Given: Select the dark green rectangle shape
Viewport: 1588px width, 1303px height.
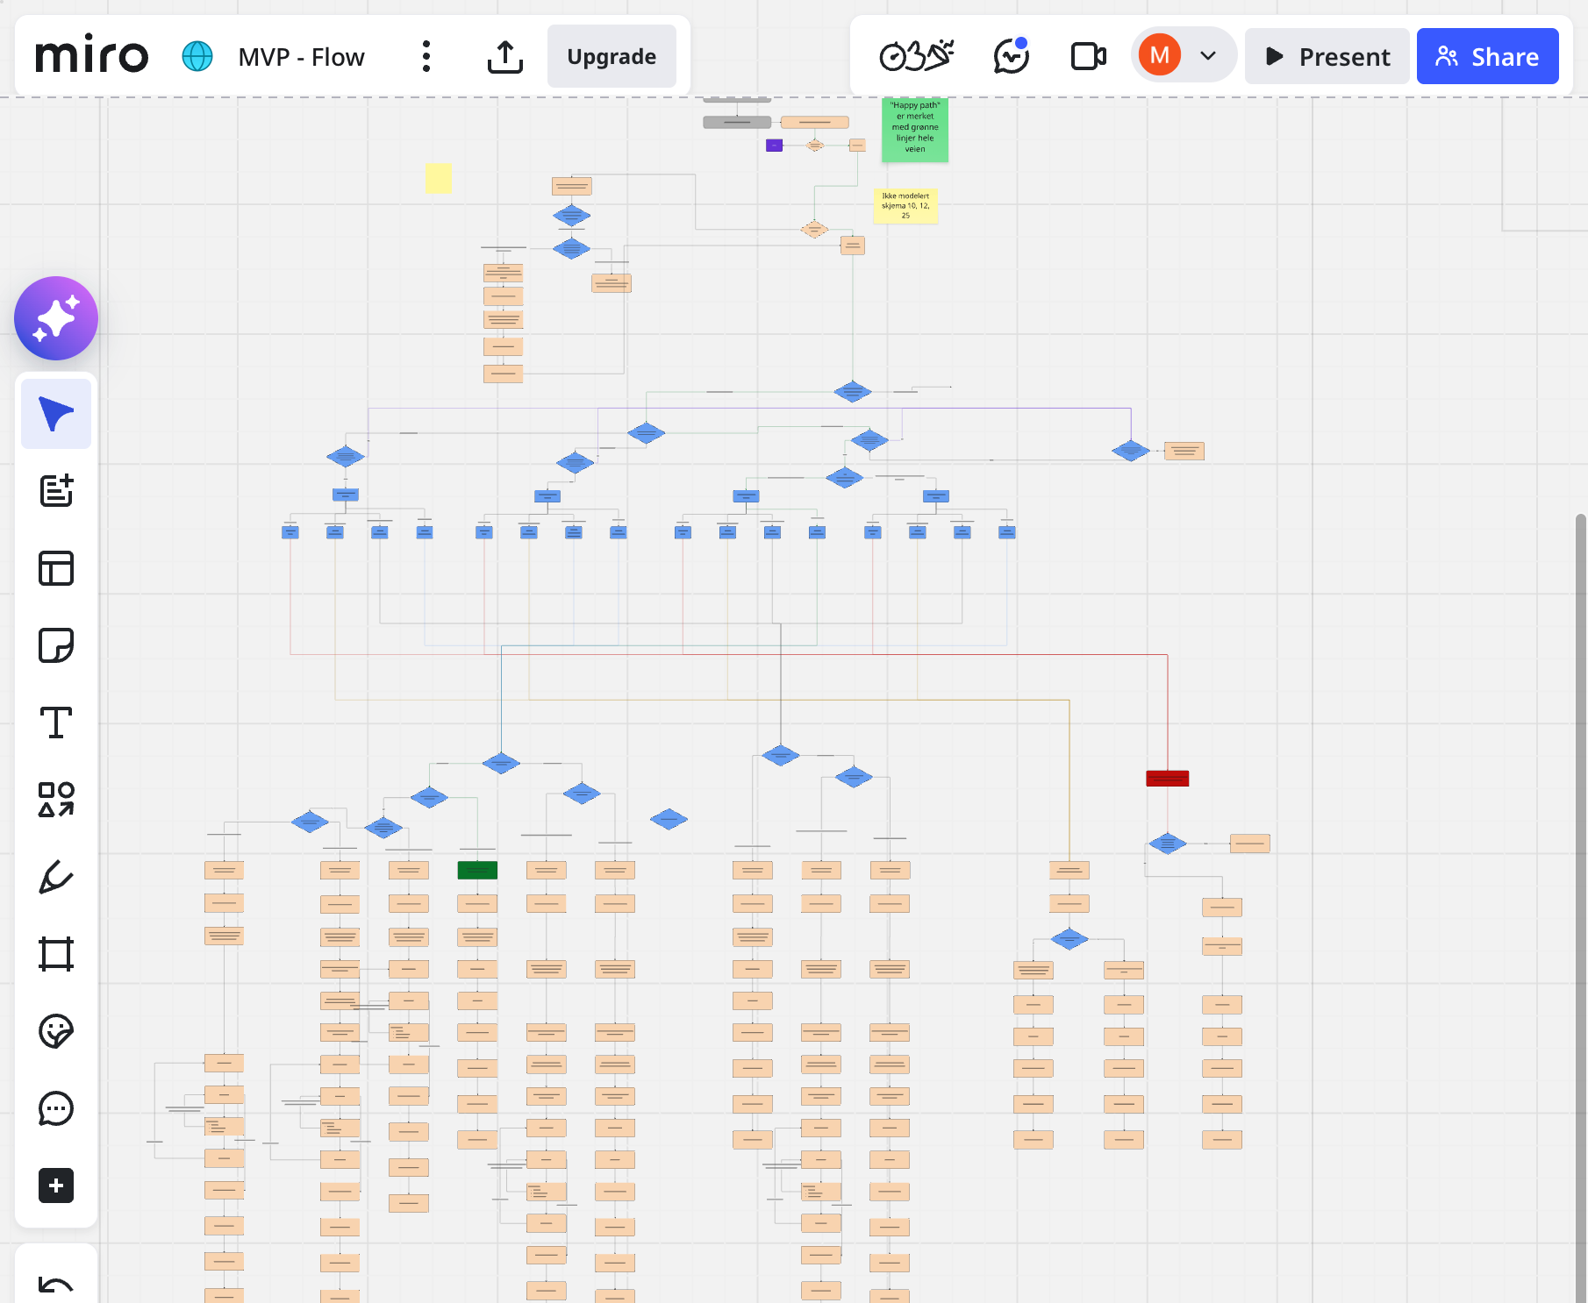Looking at the screenshot, I should click(x=477, y=870).
